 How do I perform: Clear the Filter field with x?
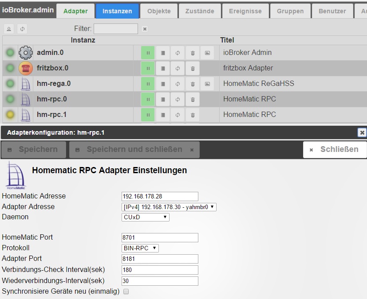click(x=145, y=29)
